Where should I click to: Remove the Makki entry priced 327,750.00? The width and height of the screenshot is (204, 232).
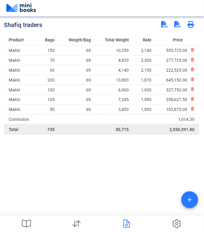point(192,89)
